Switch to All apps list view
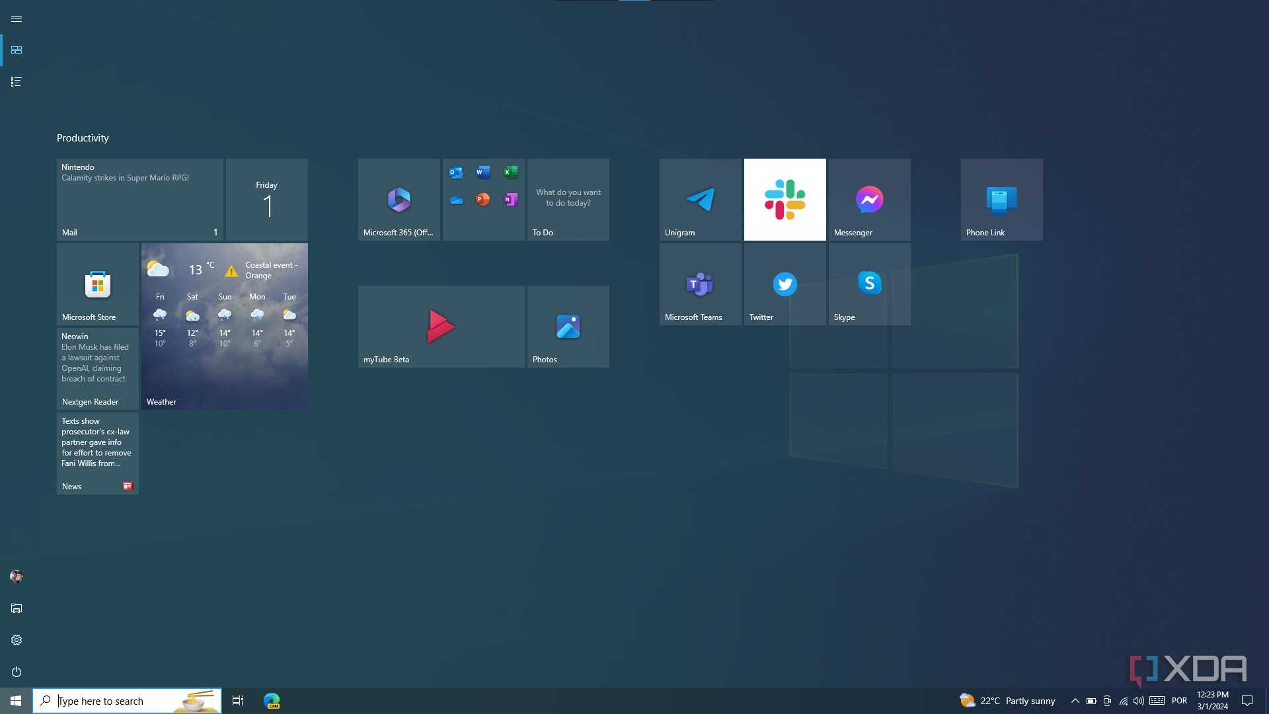 pos(17,82)
